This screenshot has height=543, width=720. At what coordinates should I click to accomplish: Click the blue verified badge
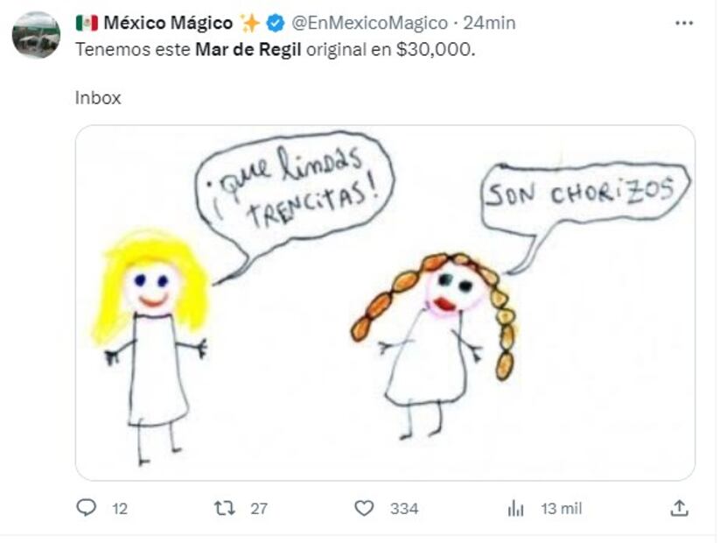click(275, 23)
